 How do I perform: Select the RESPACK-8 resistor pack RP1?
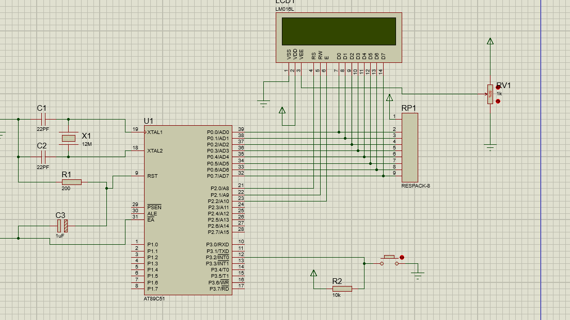click(x=409, y=147)
